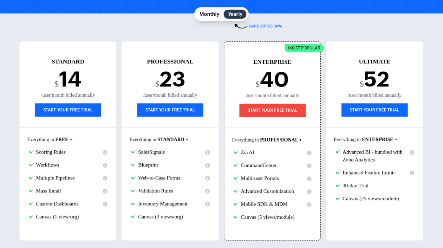Show info for Multi-user Portals
Viewport: 443px width, 248px height.
[x=309, y=179]
